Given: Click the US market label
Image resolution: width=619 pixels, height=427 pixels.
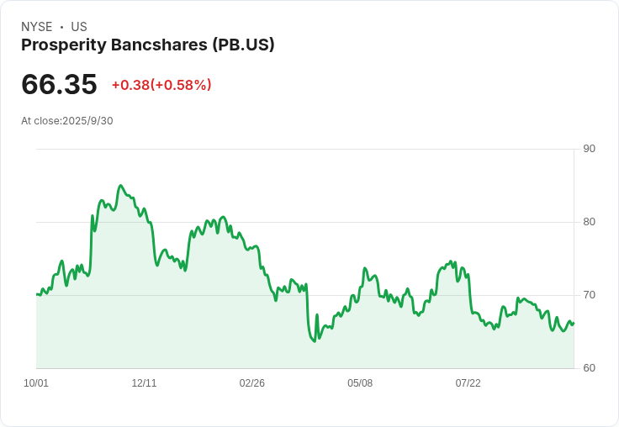Looking at the screenshot, I should pos(79,27).
